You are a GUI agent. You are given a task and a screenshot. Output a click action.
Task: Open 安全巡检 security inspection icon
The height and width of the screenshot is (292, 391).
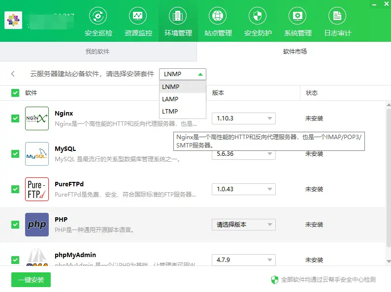(x=98, y=16)
